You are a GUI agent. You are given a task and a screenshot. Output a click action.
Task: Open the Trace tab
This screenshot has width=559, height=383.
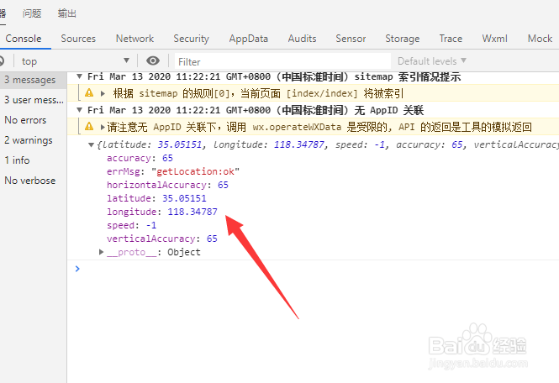click(x=451, y=39)
